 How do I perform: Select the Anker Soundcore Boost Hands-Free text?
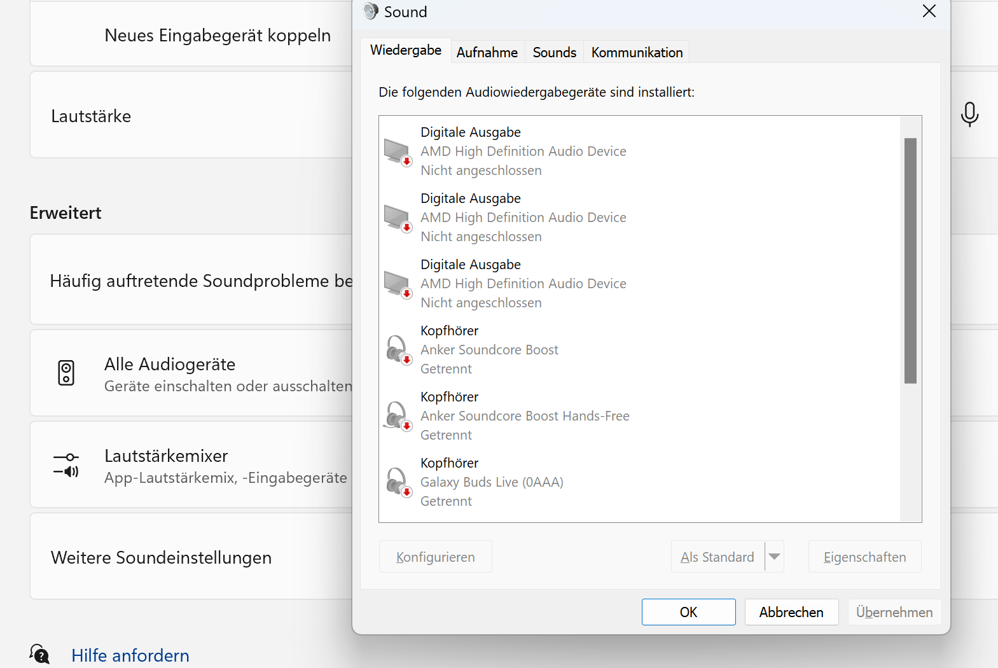point(525,416)
